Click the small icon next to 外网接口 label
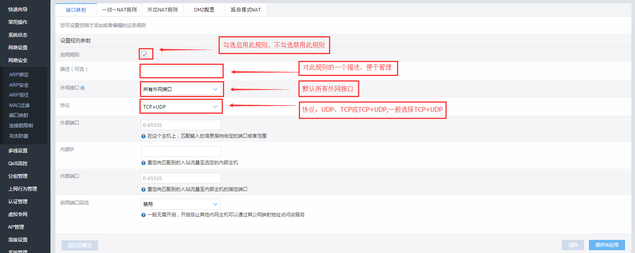 pos(82,88)
